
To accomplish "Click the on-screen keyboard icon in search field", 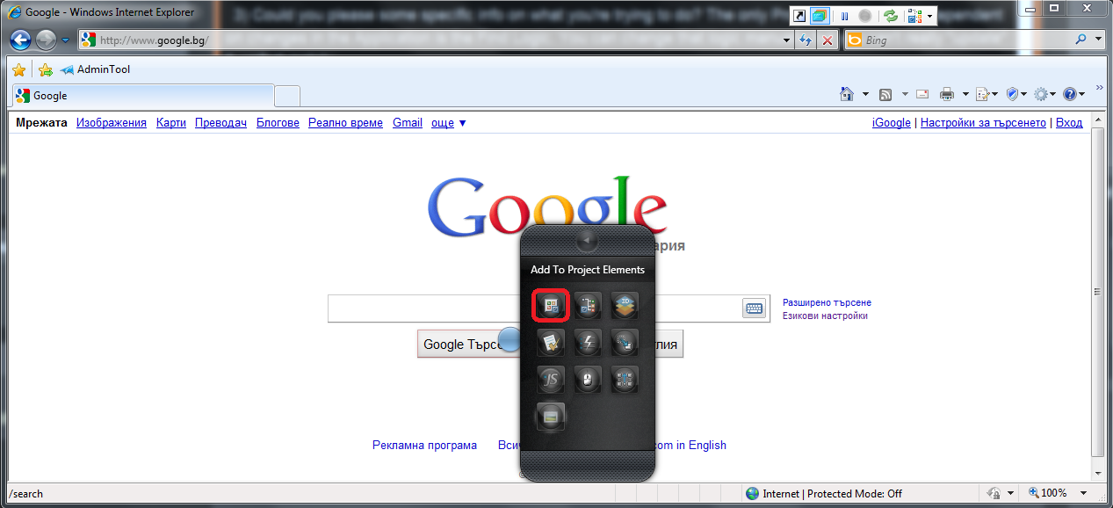I will (x=754, y=308).
